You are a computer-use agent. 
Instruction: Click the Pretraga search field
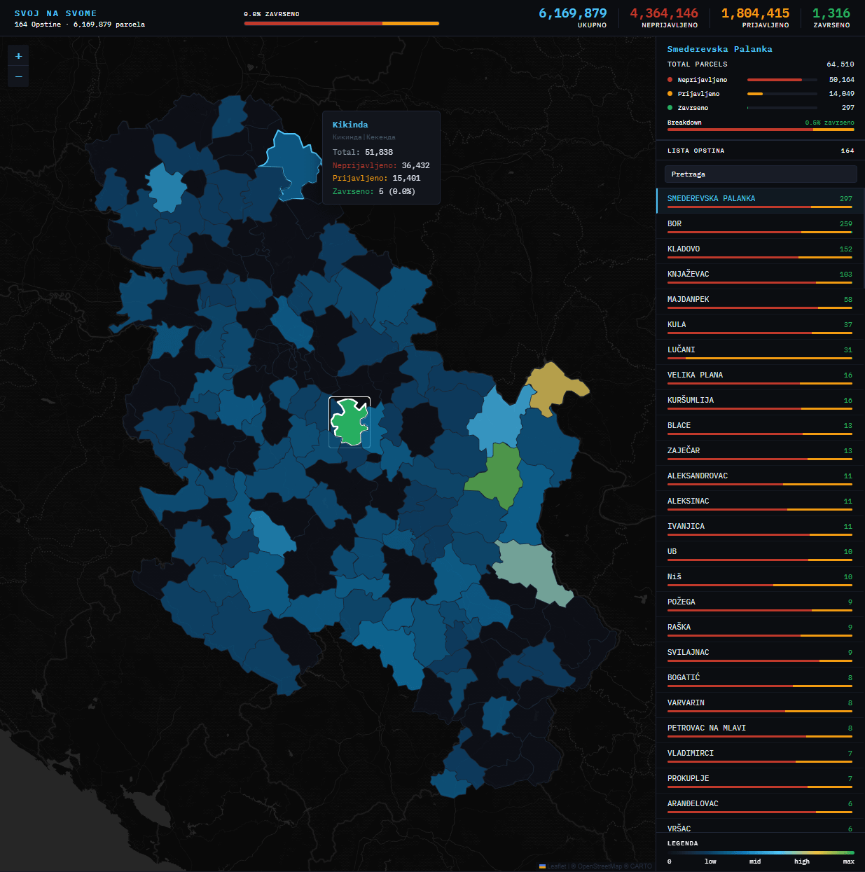(760, 174)
